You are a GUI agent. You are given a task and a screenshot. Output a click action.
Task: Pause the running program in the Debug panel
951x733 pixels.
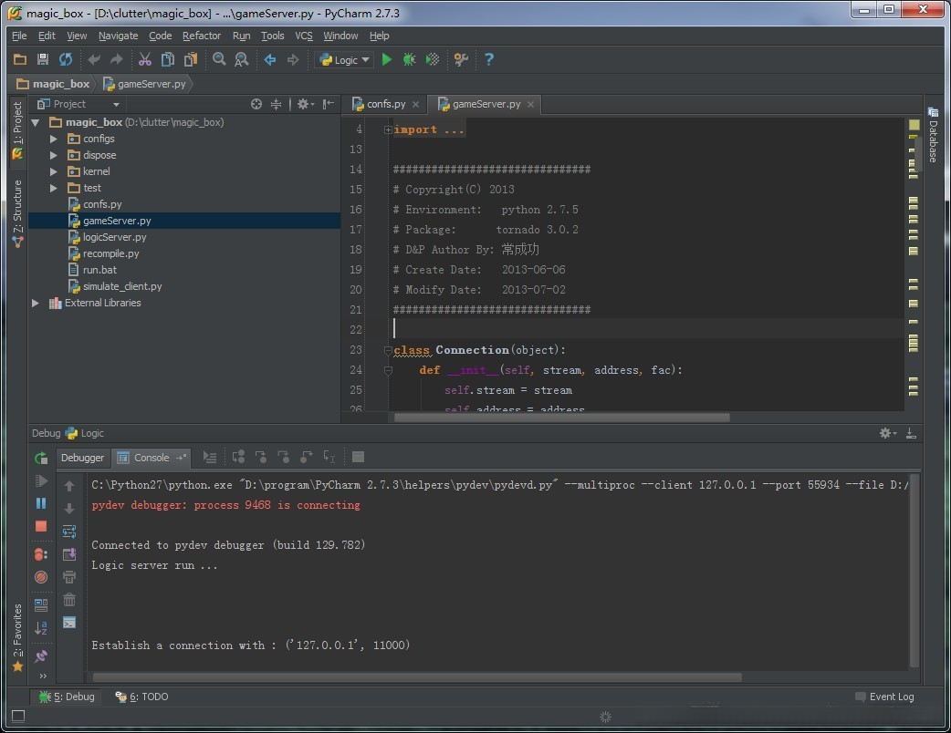41,503
